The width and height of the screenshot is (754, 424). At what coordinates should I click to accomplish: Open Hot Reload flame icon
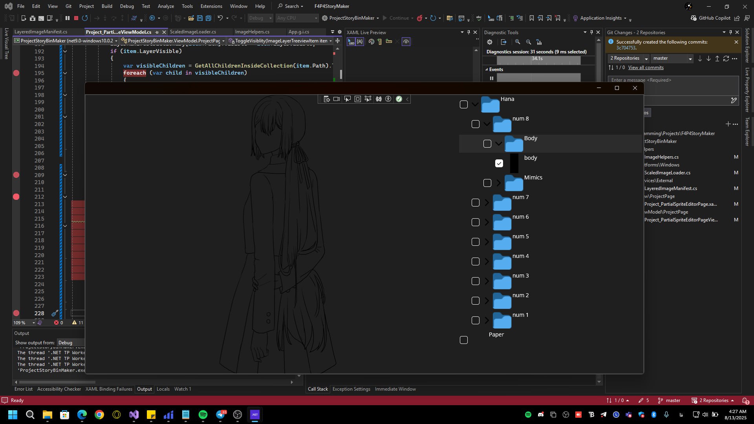click(x=419, y=18)
